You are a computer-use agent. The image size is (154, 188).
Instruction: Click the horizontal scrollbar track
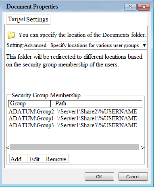[x=74, y=147]
